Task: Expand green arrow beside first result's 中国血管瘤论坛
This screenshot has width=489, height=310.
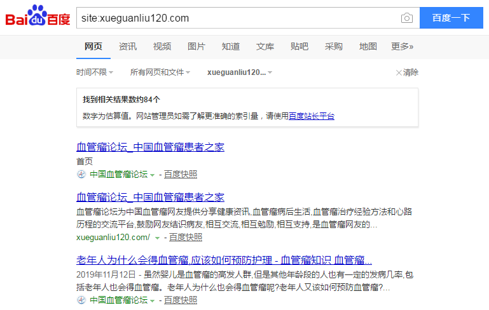Action: [x=152, y=175]
